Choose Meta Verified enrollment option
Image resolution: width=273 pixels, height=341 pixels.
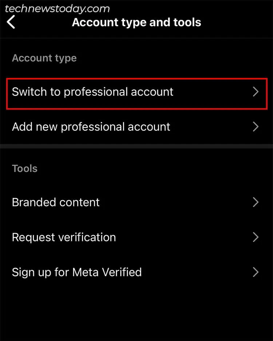click(x=76, y=272)
